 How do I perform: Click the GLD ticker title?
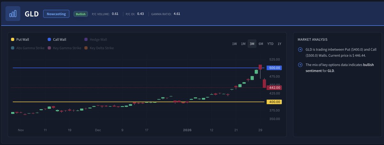pyautogui.click(x=31, y=14)
